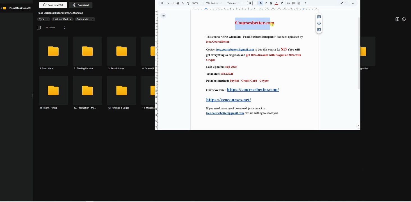
Task: Show the document outline tabs button
Action: point(163,15)
